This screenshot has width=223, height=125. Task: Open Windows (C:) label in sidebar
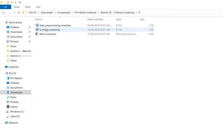tap(17, 111)
